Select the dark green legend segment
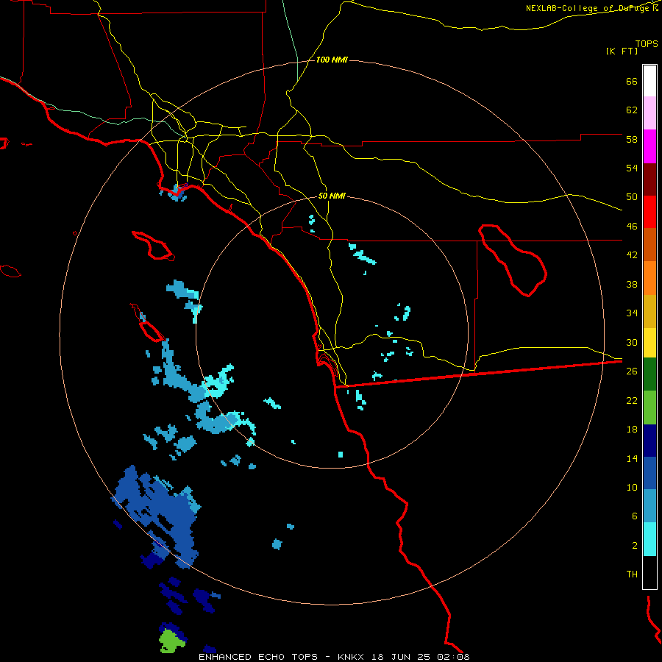This screenshot has width=662, height=662. coord(649,374)
